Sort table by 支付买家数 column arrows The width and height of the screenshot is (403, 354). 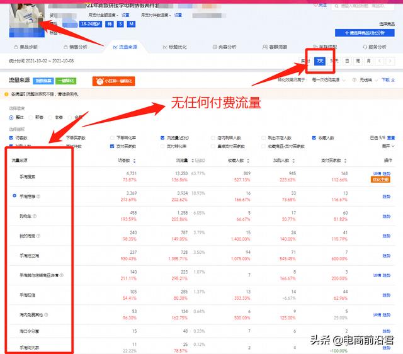(x=345, y=161)
